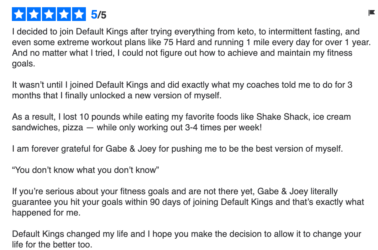Click paragraph starting "It wasn't until I joined"
378x250 pixels.
[182, 90]
